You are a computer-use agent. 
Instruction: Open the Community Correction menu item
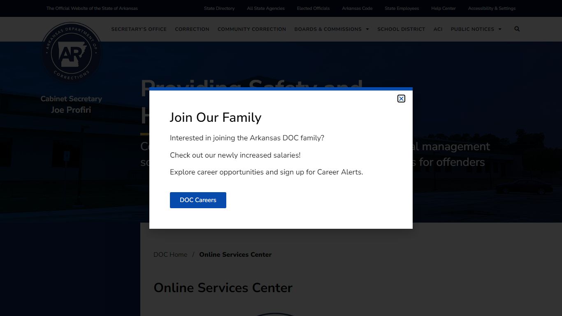(252, 29)
